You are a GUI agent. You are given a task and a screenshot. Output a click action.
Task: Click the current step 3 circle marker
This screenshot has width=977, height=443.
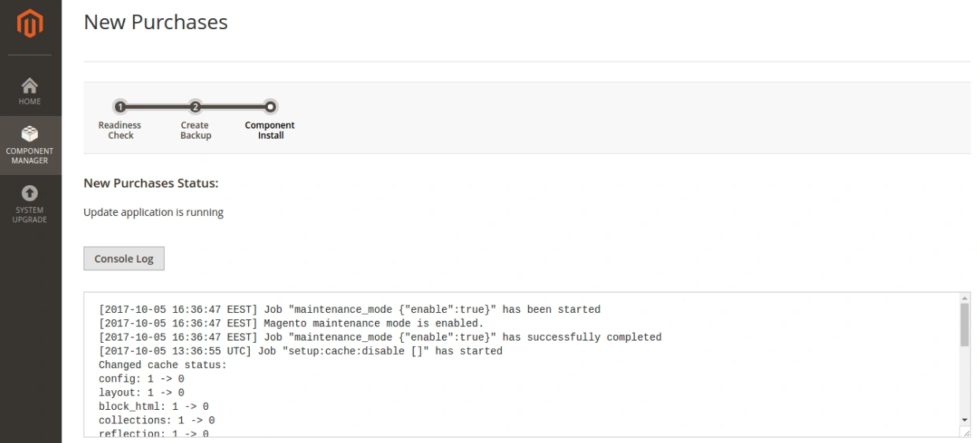click(x=270, y=106)
